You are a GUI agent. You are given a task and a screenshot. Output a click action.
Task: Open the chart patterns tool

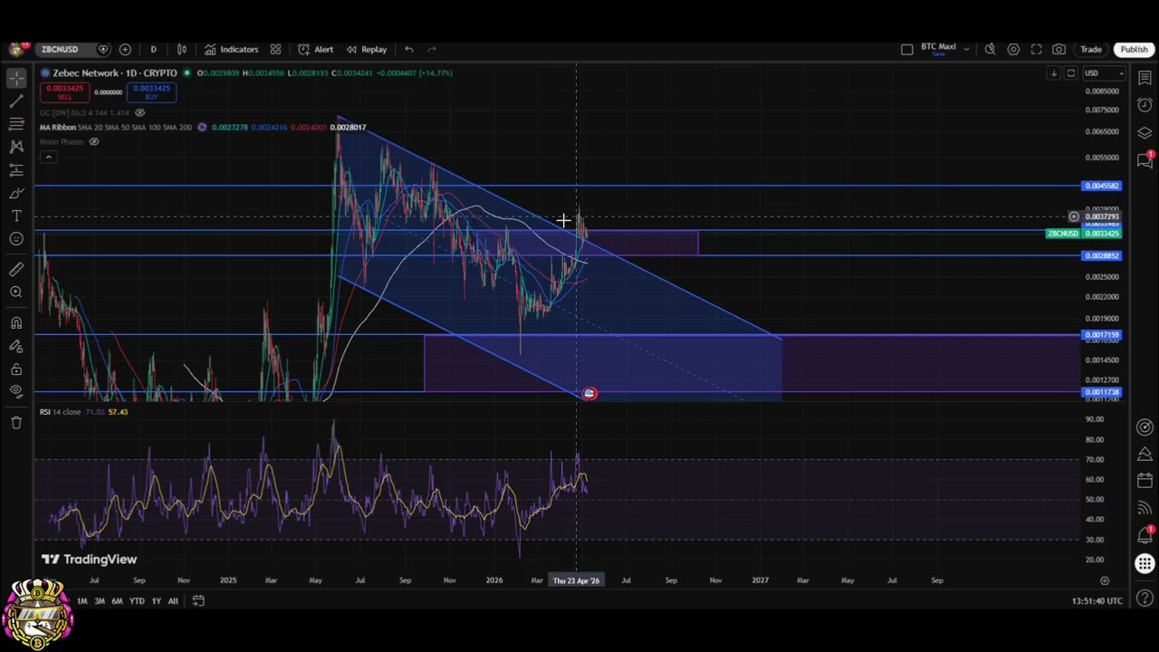[16, 147]
